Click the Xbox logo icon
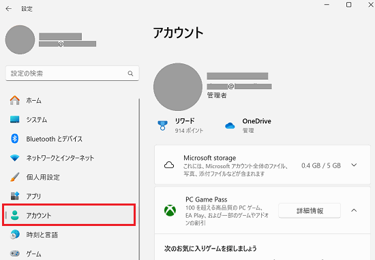 [170, 210]
